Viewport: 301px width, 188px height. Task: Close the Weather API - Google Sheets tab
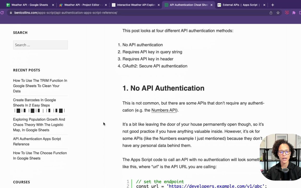(x=53, y=5)
